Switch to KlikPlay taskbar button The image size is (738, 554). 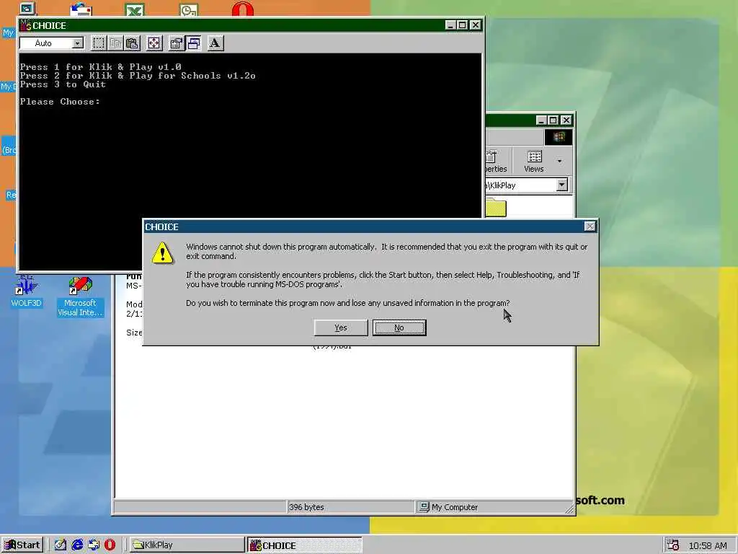click(186, 545)
